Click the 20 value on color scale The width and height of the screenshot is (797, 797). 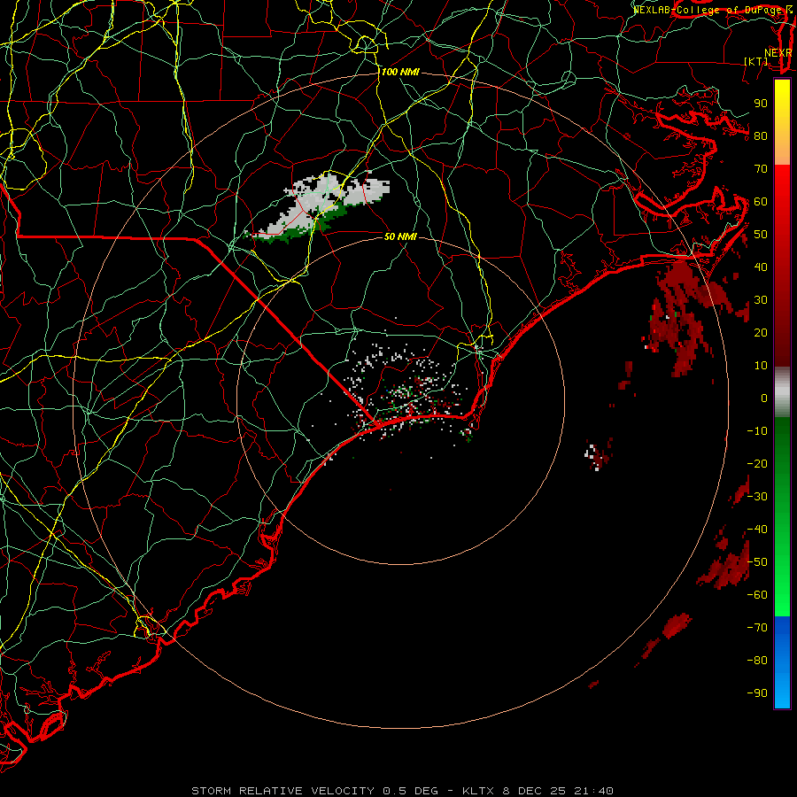761,333
